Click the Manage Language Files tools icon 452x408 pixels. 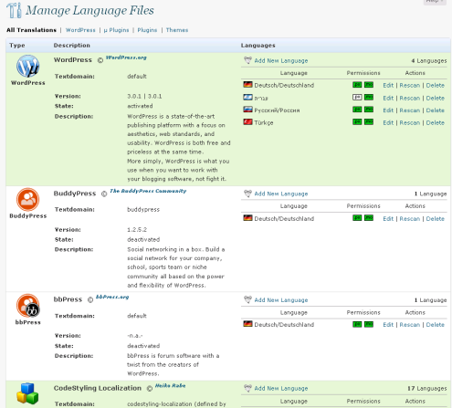pos(14,10)
